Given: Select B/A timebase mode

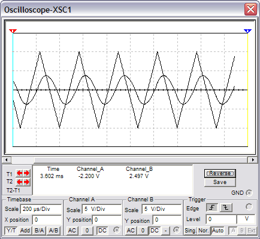Looking at the screenshot, I should (x=39, y=231).
